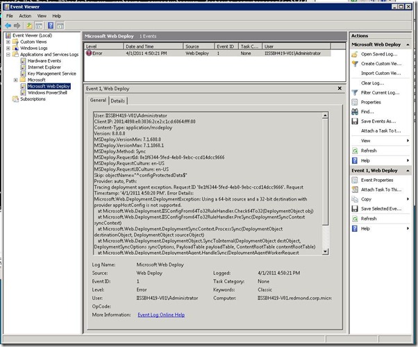The height and width of the screenshot is (347, 418).
Task: Expand the Custom Views tree node
Action: [8, 42]
